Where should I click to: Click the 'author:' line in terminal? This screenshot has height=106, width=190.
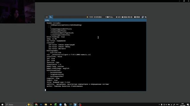tap(65, 86)
